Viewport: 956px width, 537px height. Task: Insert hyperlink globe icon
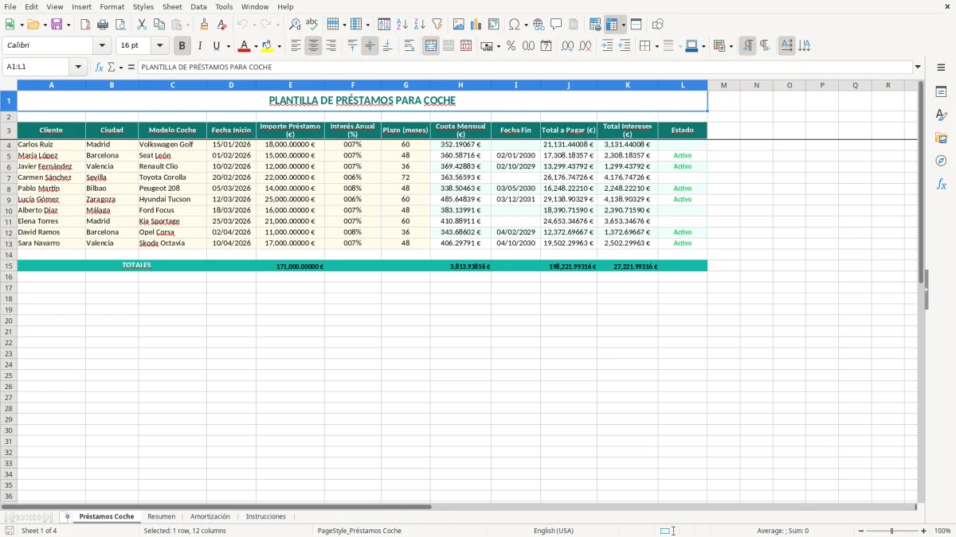click(x=539, y=25)
